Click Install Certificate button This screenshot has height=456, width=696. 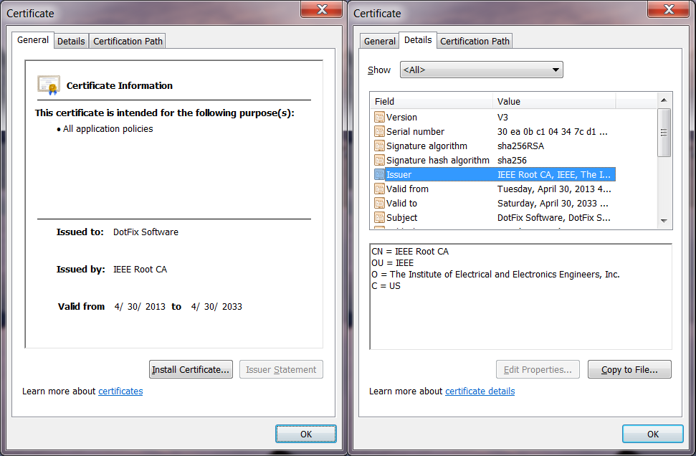coord(191,369)
